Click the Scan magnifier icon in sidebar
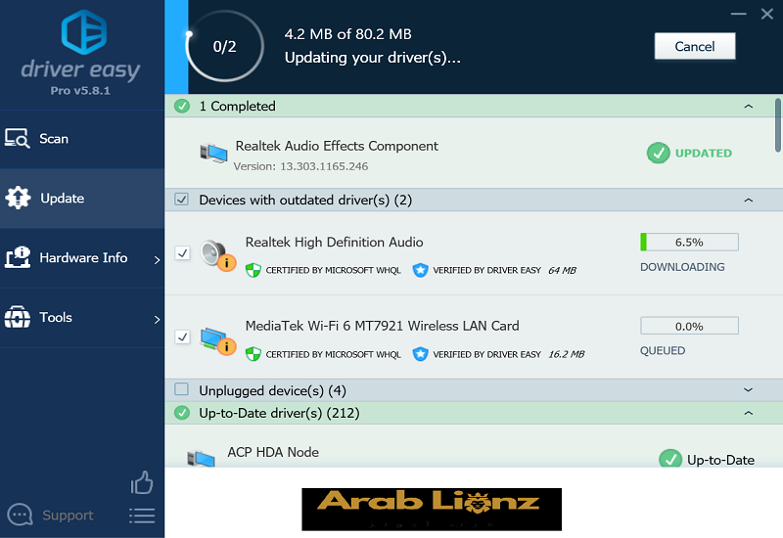Screen dimensions: 783x538 click(x=18, y=138)
